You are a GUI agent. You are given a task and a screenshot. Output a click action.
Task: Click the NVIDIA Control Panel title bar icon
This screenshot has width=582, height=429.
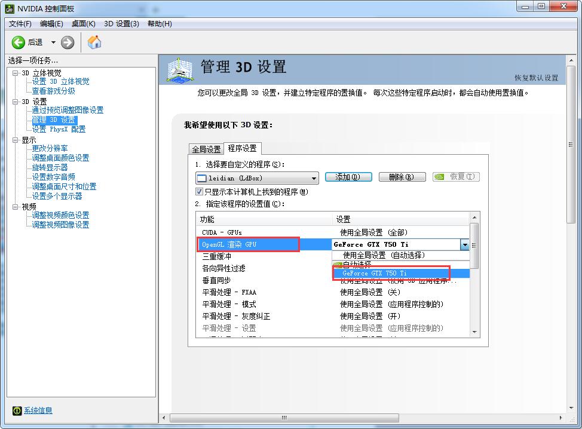[8, 7]
